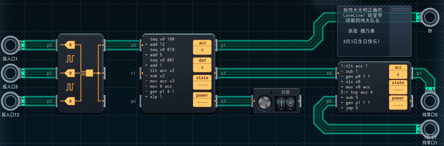Viewport: 444px width, 146px height.
Task: Click the power register of right microcontroller
Action: [398, 102]
